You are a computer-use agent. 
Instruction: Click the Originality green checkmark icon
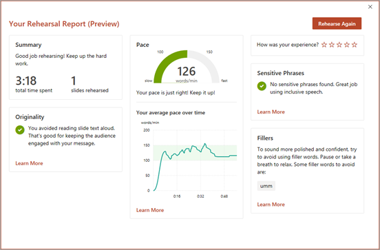[20, 129]
